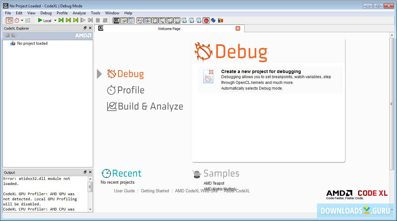Click 'CodeXL GPU Profiler: AMD GPU was' output line
The height and width of the screenshot is (221, 397).
39,194
